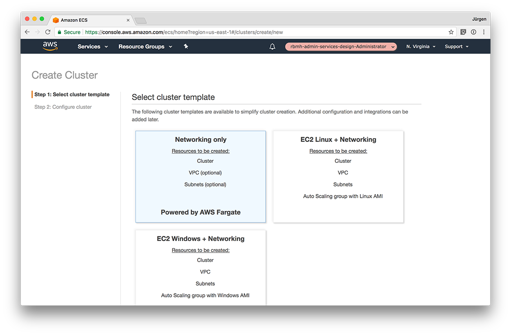Expand the Services dropdown menu
This screenshot has width=511, height=335.
click(x=93, y=47)
